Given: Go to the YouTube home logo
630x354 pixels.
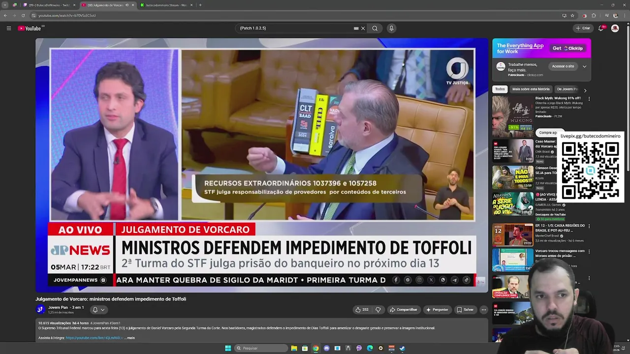Looking at the screenshot, I should pos(30,29).
